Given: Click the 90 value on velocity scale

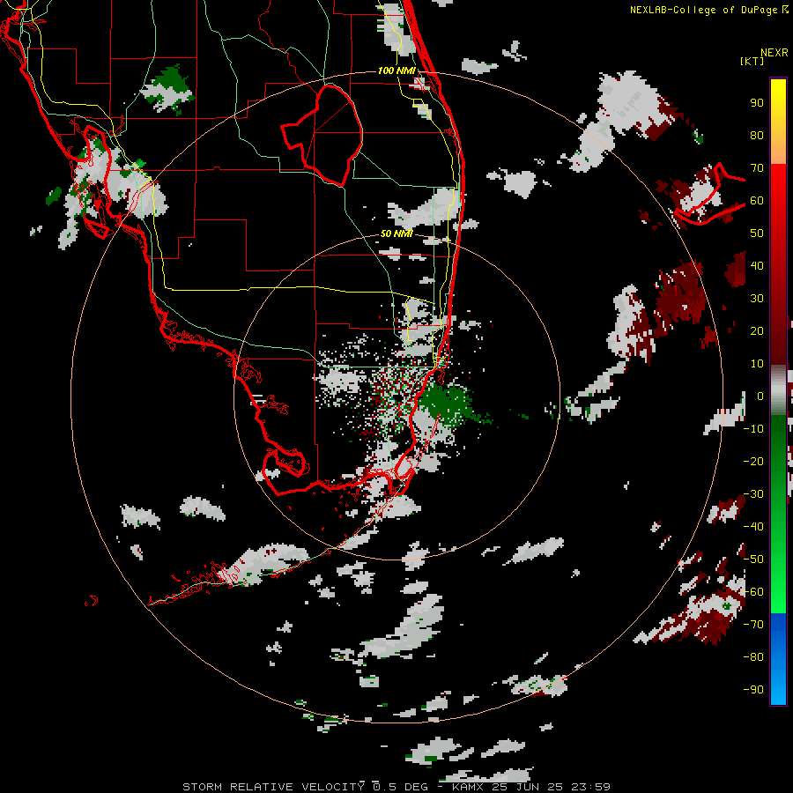Looking at the screenshot, I should pyautogui.click(x=757, y=103).
